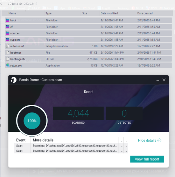This screenshot has width=175, height=177.
Task: Select the boot folder name
Action: tap(13, 20)
